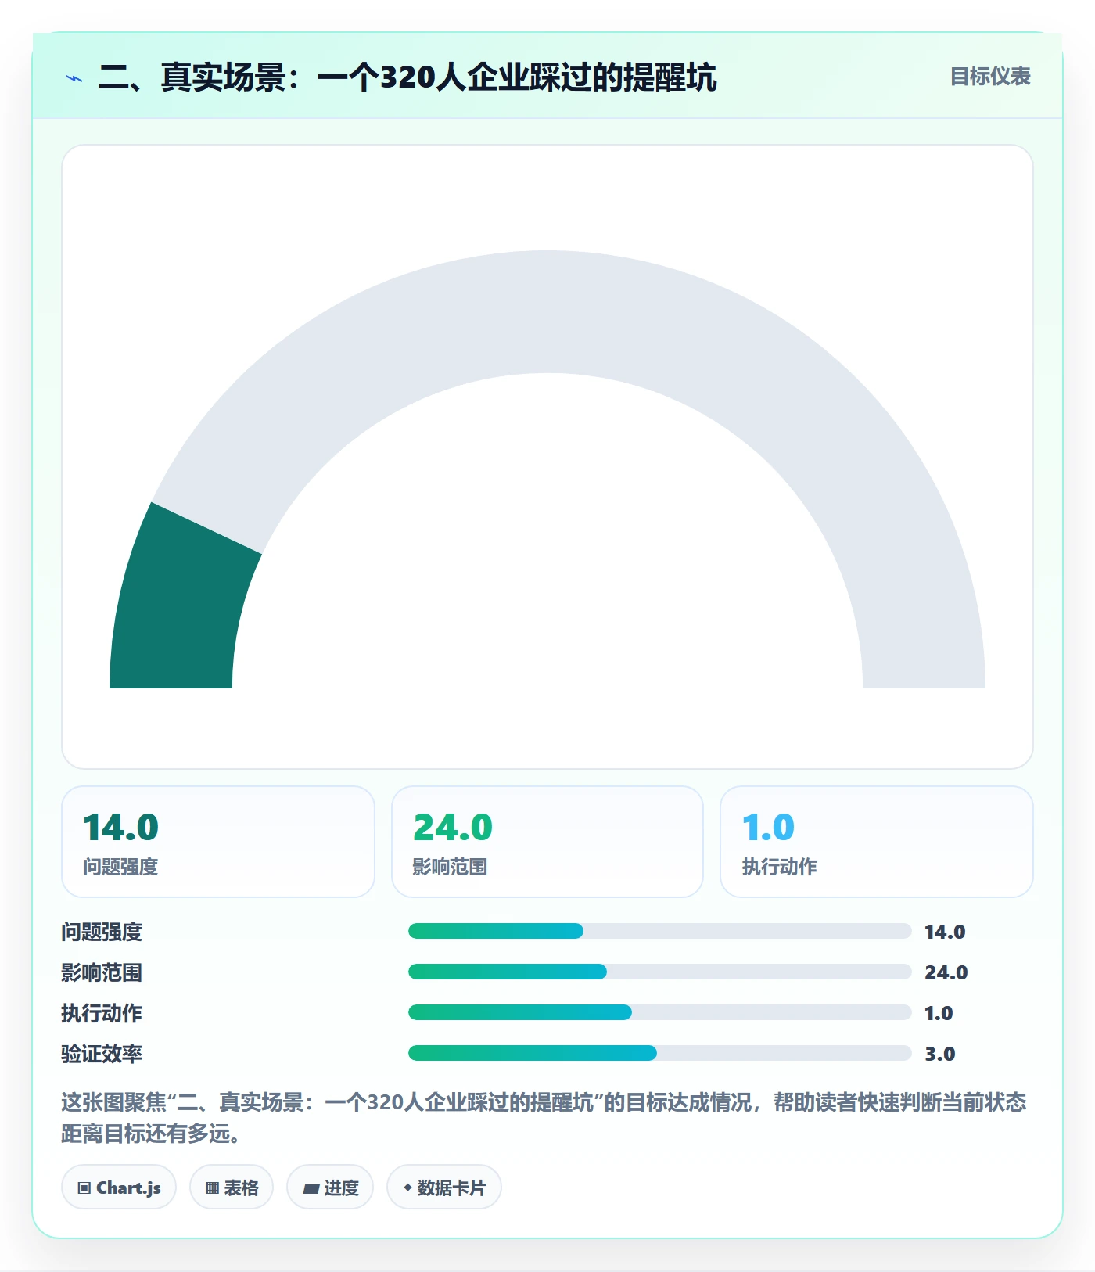This screenshot has height=1272, width=1095.
Task: Select the 执行动作 row label
Action: coord(102,1013)
